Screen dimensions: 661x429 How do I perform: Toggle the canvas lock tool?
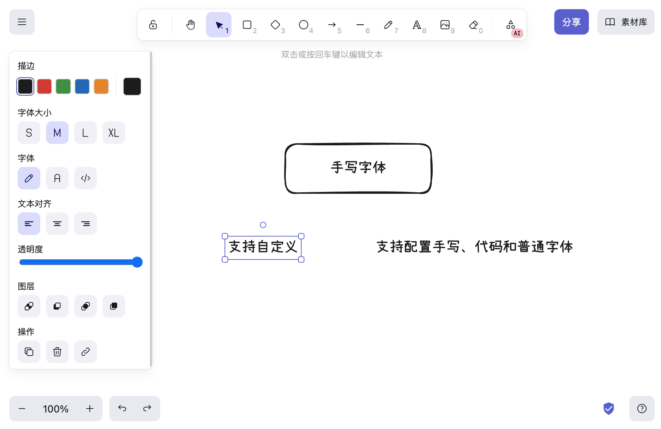[x=153, y=25]
